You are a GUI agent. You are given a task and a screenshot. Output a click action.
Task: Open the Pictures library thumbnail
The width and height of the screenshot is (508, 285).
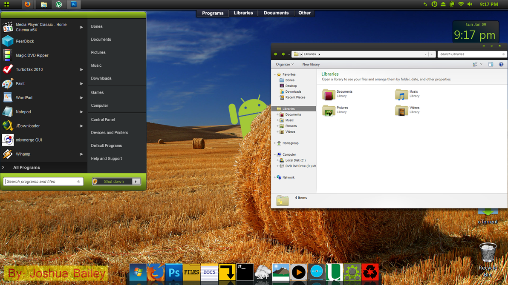329,111
